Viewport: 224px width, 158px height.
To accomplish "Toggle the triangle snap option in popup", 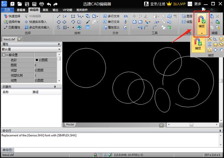I will point(209,50).
